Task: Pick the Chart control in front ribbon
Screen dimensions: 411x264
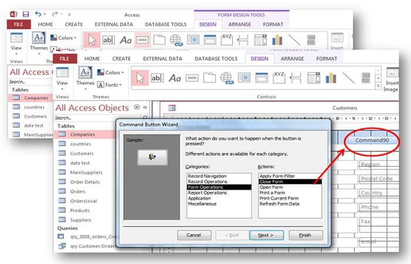Action: (x=331, y=78)
